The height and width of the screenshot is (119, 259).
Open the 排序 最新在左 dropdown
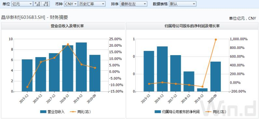pyautogui.click(x=133, y=4)
